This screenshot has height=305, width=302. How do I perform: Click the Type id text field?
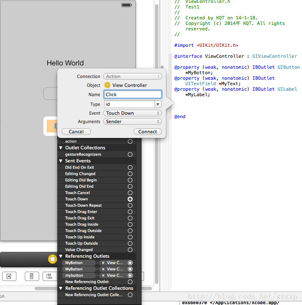(x=129, y=104)
